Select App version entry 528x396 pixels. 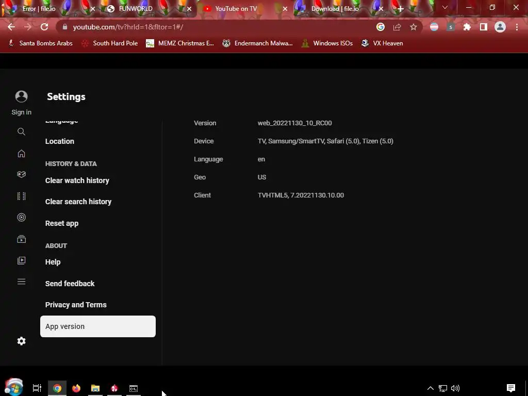coord(97,326)
